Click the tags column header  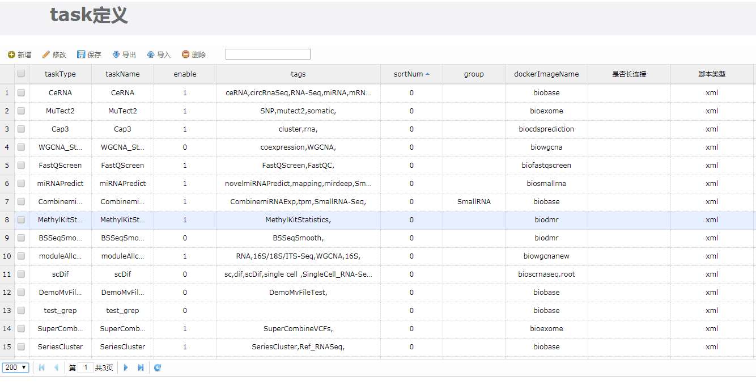[x=298, y=74]
